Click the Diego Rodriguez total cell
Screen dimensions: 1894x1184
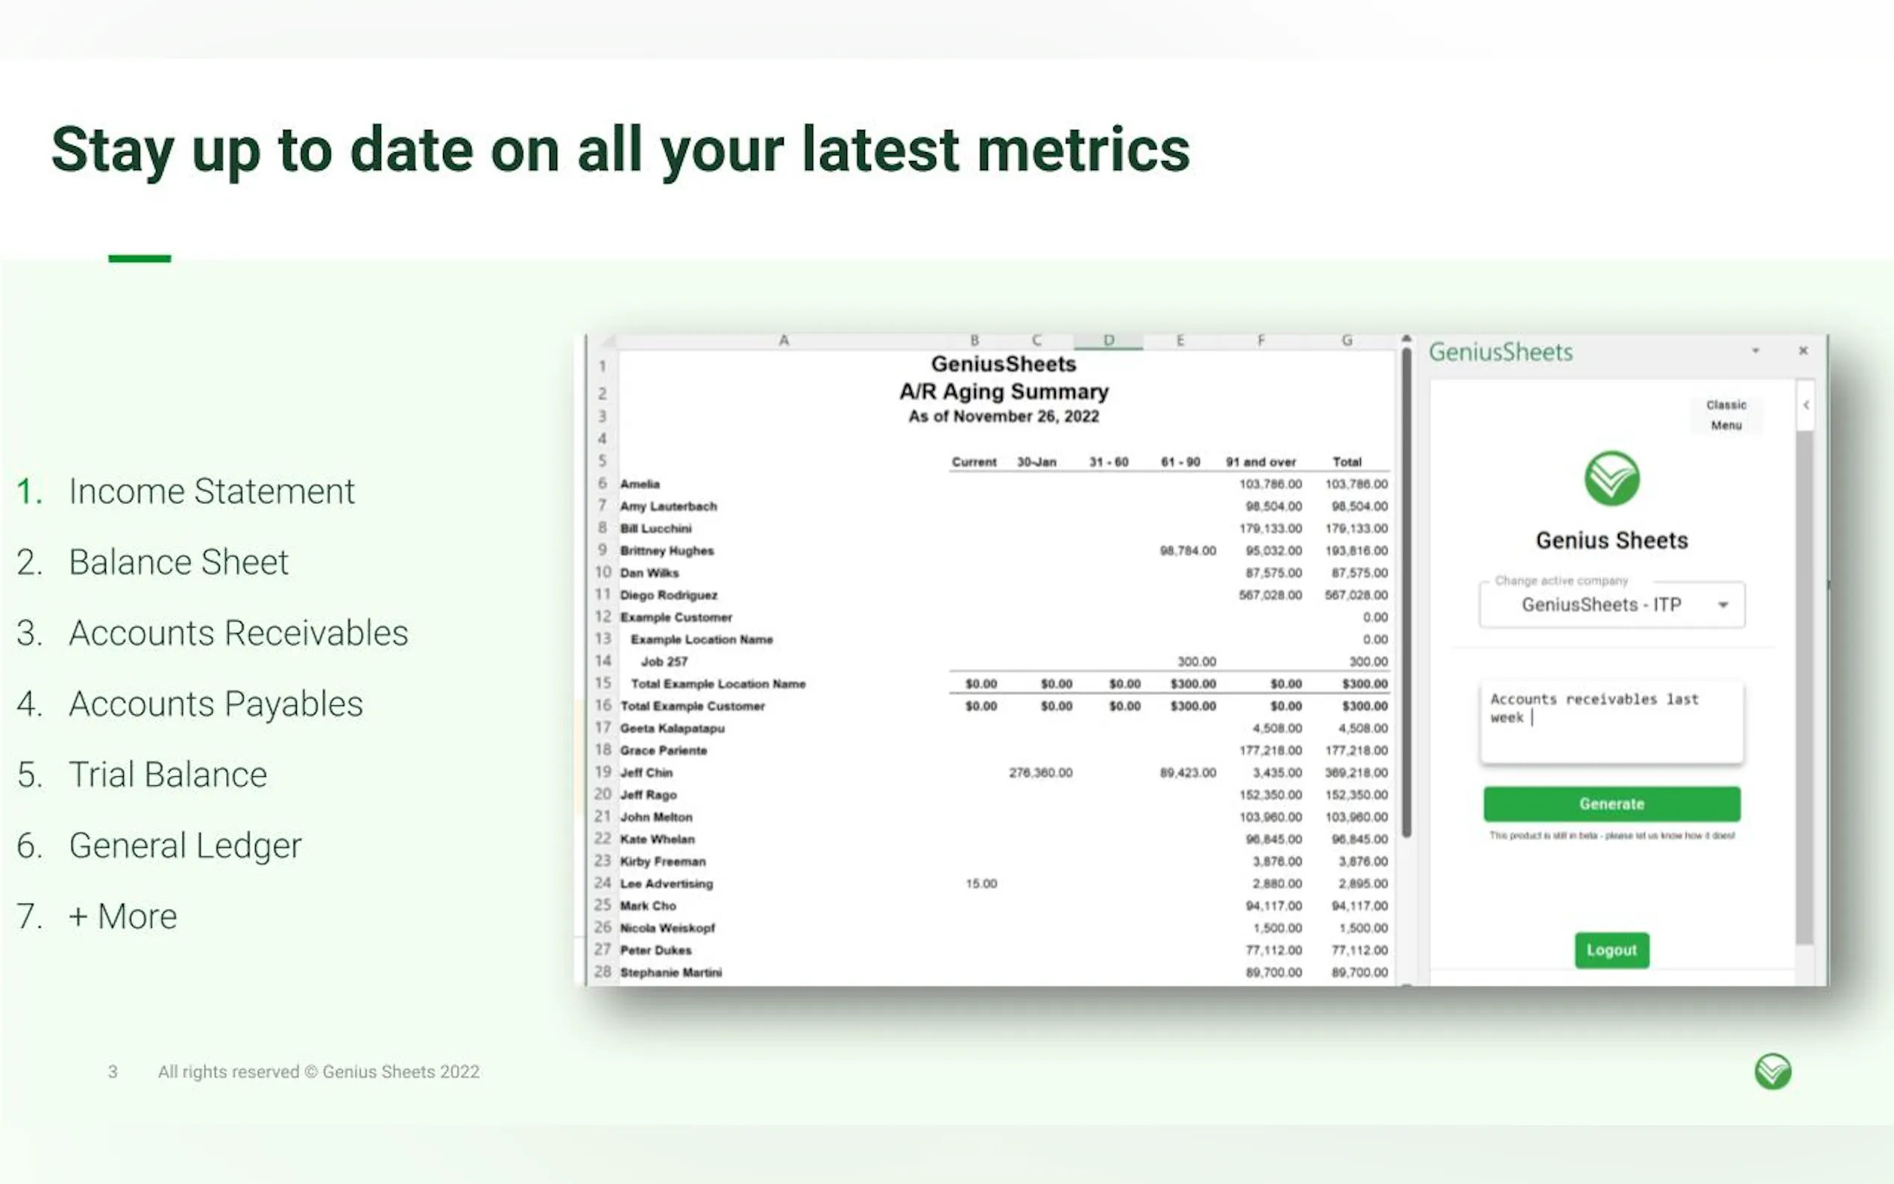coord(1356,595)
